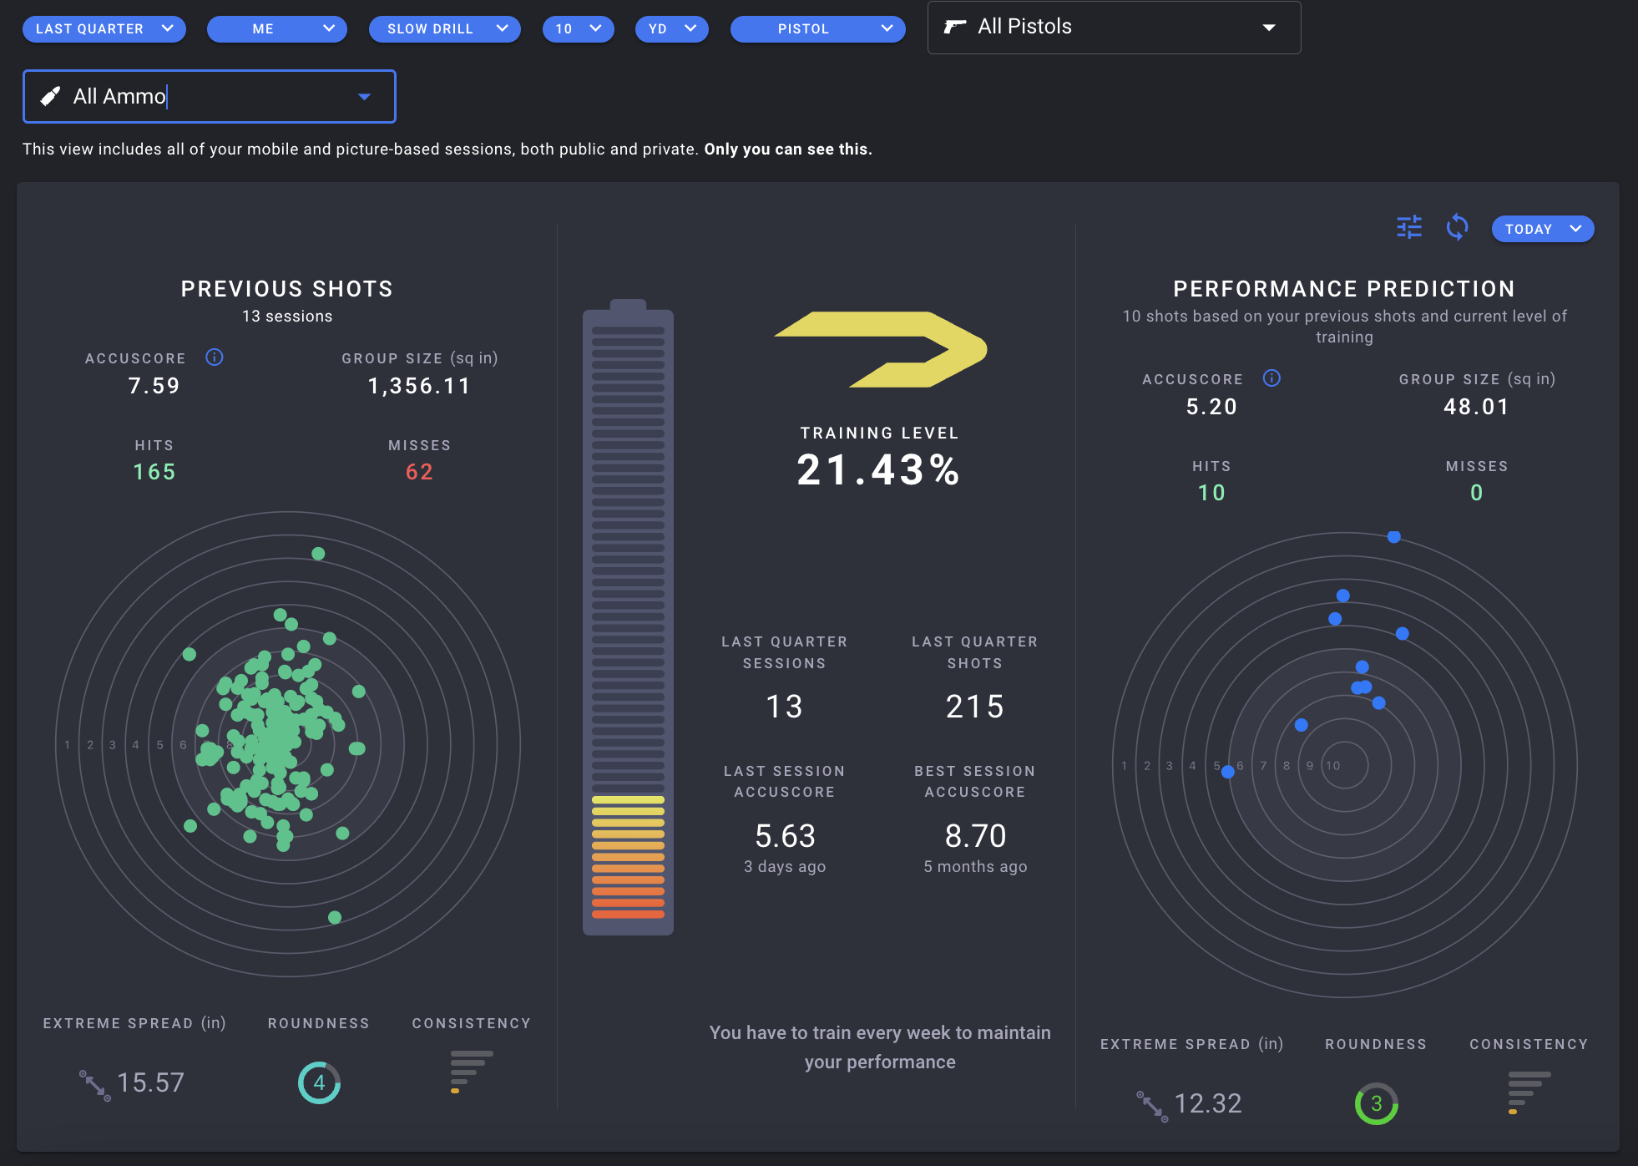
Task: Click last session accuscore 5.63
Action: click(785, 836)
